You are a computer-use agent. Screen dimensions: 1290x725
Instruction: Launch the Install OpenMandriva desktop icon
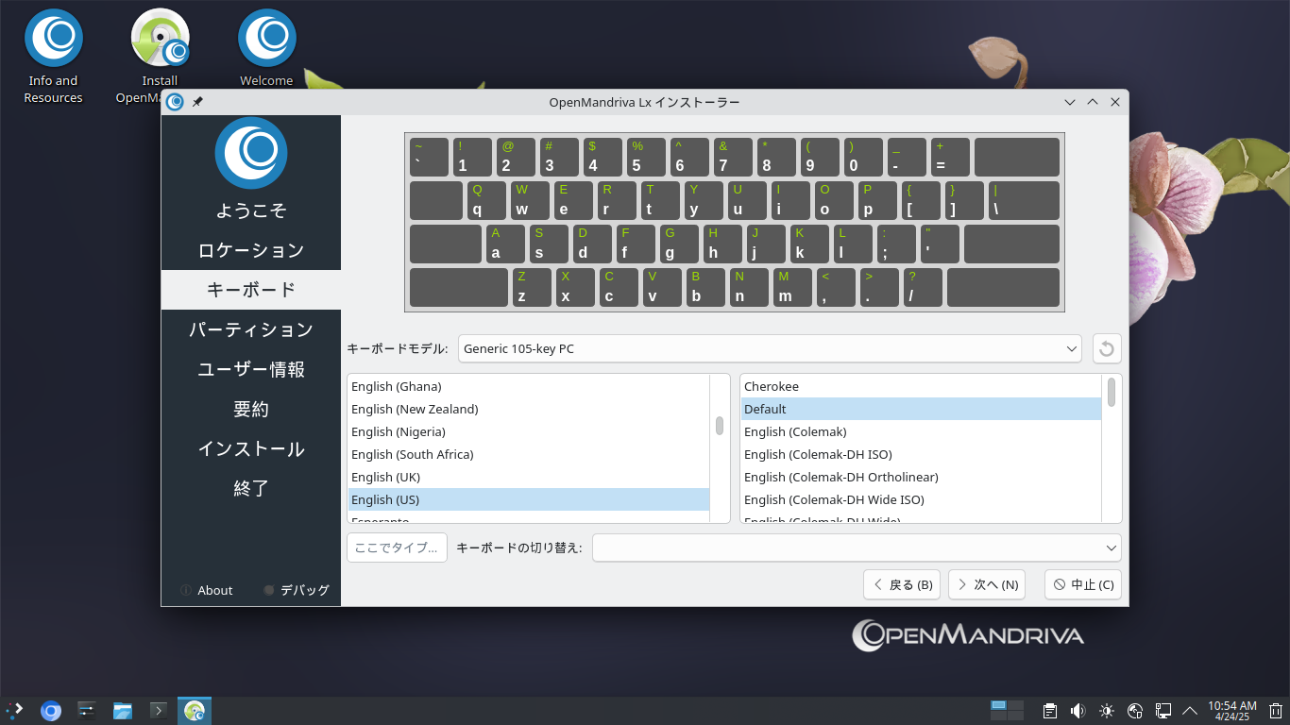tap(160, 57)
